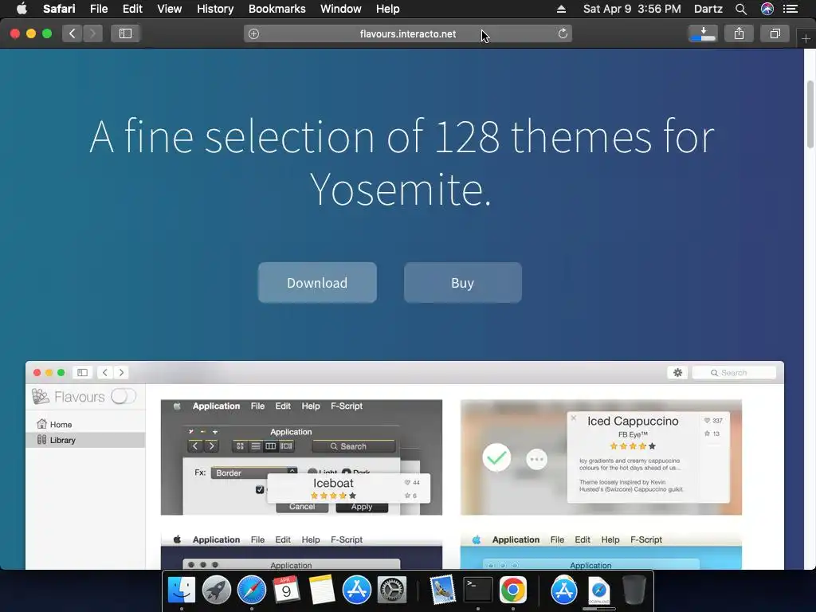Click the eject icon in menu bar
Viewport: 816px width, 612px height.
click(561, 9)
